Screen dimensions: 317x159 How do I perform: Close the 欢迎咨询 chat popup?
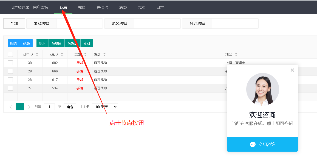point(292,70)
